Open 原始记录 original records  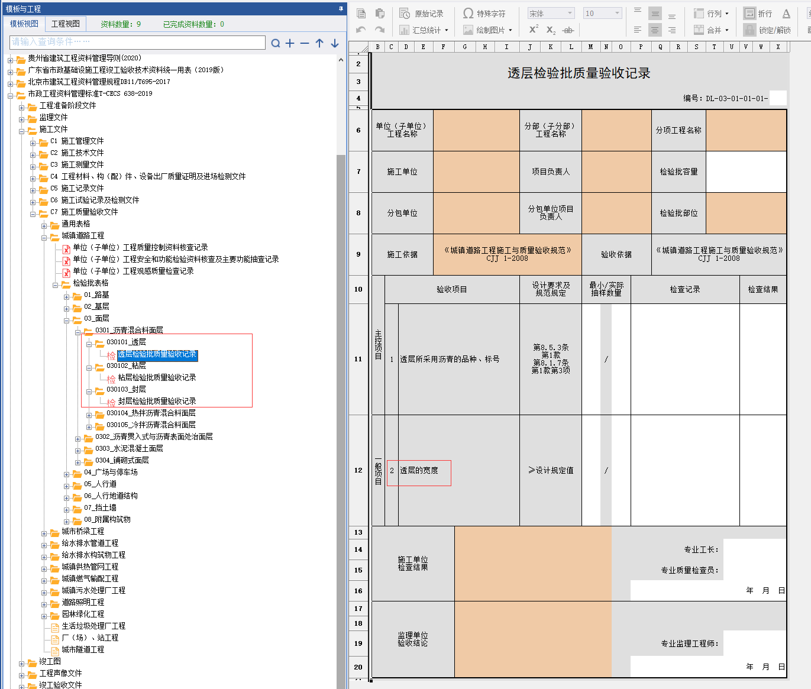[421, 14]
